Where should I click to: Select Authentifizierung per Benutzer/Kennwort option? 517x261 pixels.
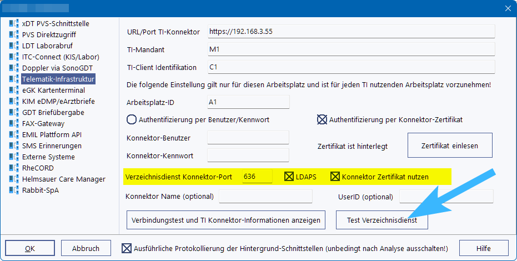point(132,119)
